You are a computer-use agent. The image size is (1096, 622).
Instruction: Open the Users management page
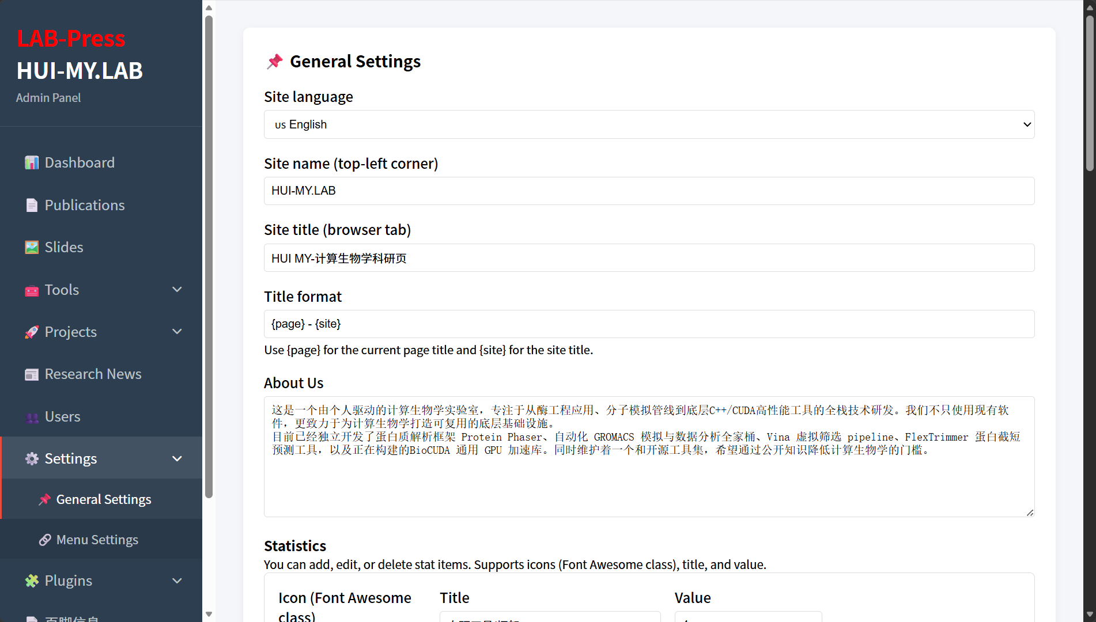(101, 417)
